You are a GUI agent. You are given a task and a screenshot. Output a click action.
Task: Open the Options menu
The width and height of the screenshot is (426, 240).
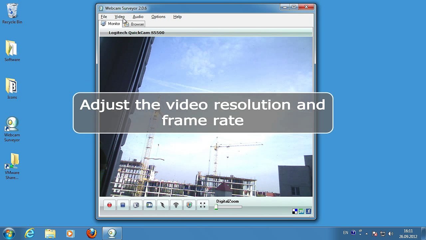click(x=158, y=17)
